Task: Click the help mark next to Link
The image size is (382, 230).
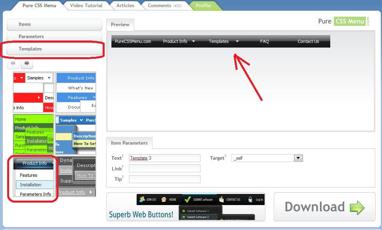Action: pyautogui.click(x=123, y=166)
